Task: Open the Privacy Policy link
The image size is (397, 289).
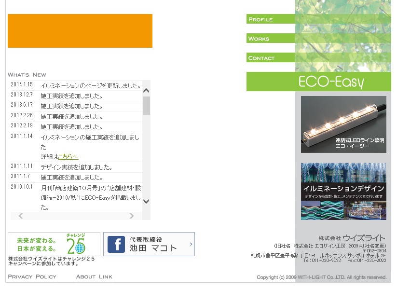Action: point(32,276)
